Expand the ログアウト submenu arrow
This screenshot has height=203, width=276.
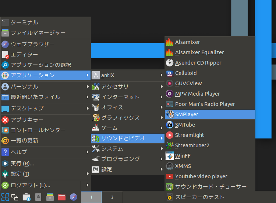[x=88, y=185]
